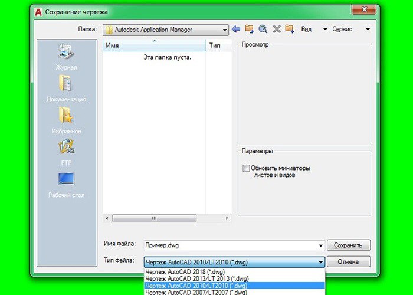This screenshot has width=413, height=295.
Task: Open the FTP locations shortcut
Action: coord(66,153)
